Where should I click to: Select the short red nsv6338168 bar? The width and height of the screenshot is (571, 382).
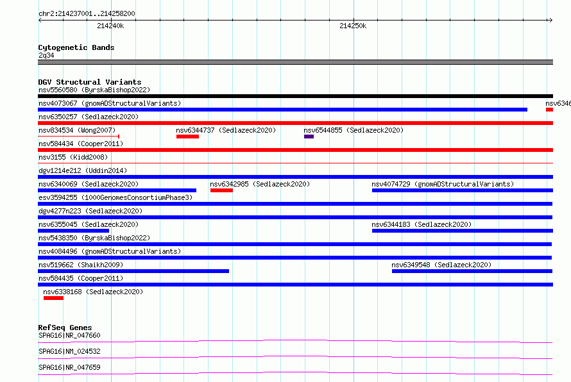pyautogui.click(x=53, y=298)
